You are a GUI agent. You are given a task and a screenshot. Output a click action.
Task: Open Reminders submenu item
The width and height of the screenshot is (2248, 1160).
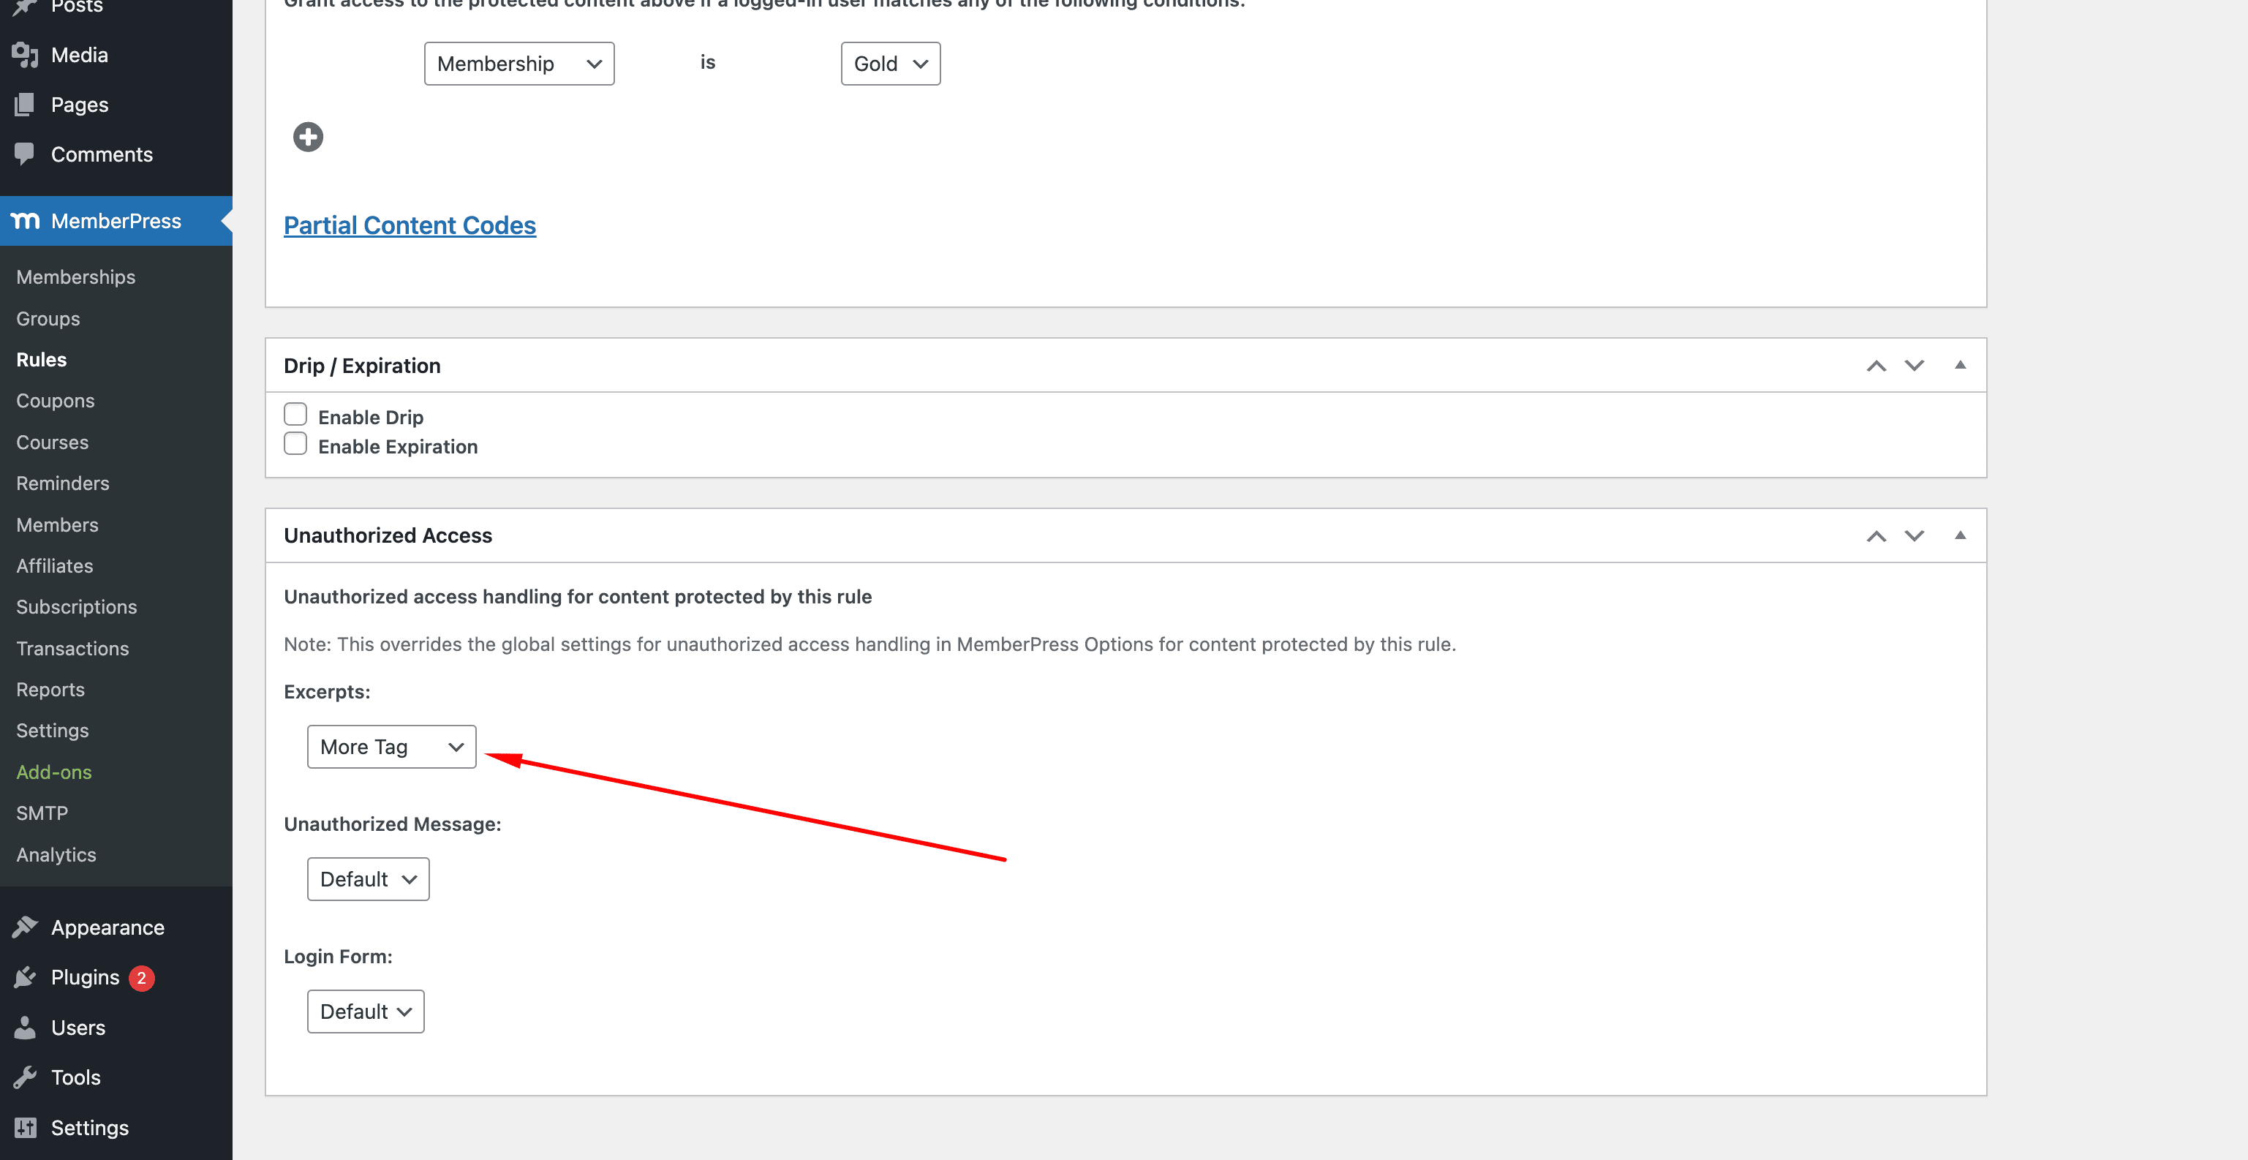pos(63,483)
